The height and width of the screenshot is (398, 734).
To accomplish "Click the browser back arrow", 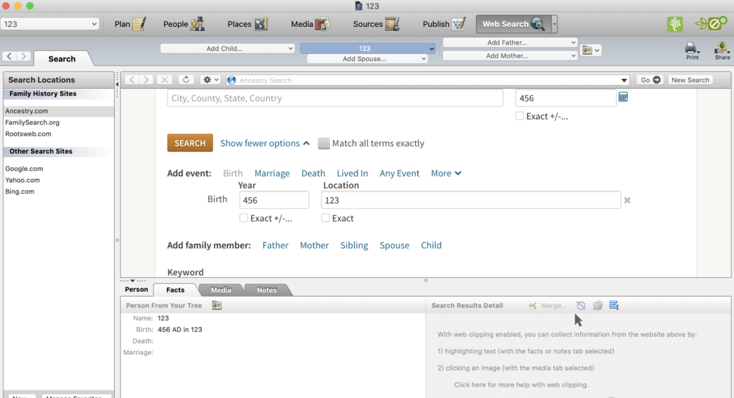I will coord(132,80).
